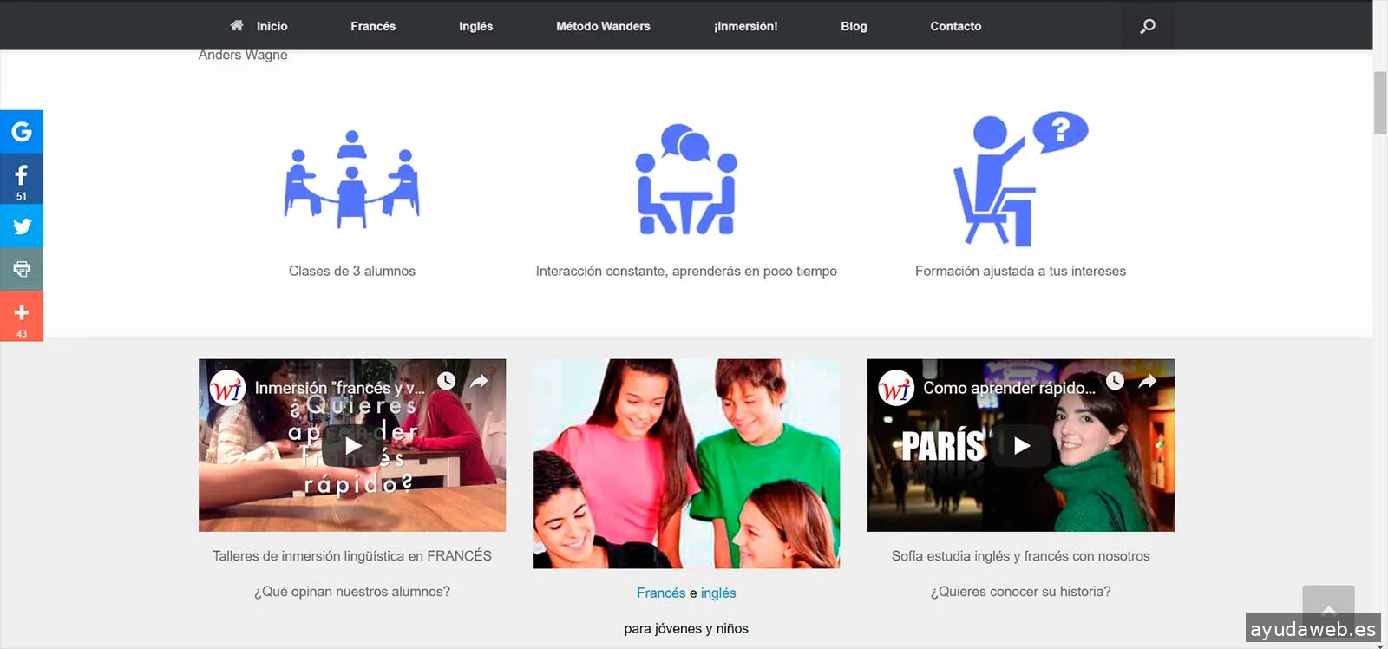The image size is (1388, 649).
Task: Click the 'Clases de 3 alumnos' group icon
Action: click(x=351, y=180)
